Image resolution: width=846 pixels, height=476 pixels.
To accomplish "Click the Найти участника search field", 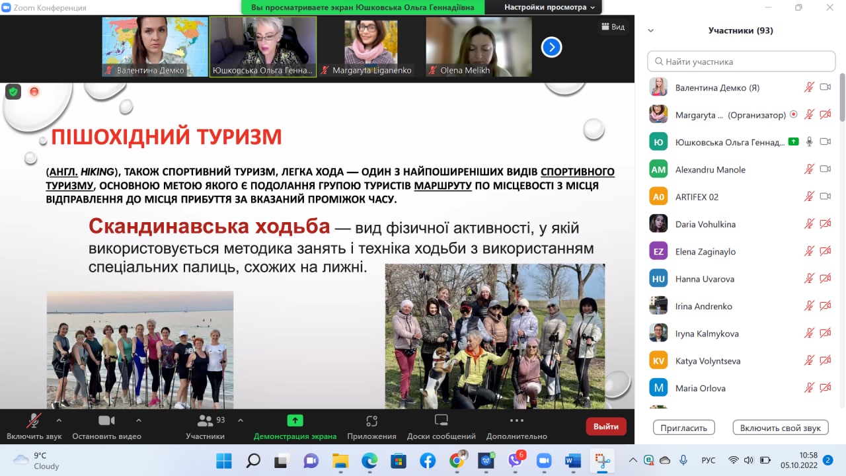I will click(x=742, y=61).
